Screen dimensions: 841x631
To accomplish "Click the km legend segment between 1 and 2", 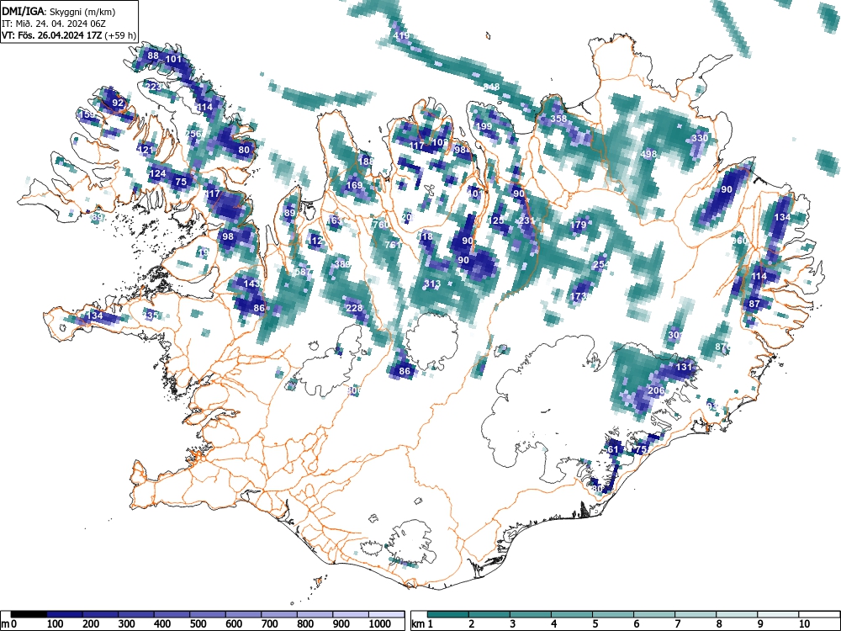I will click(448, 614).
